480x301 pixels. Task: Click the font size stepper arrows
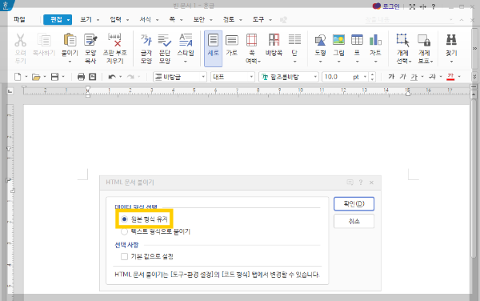(x=372, y=77)
